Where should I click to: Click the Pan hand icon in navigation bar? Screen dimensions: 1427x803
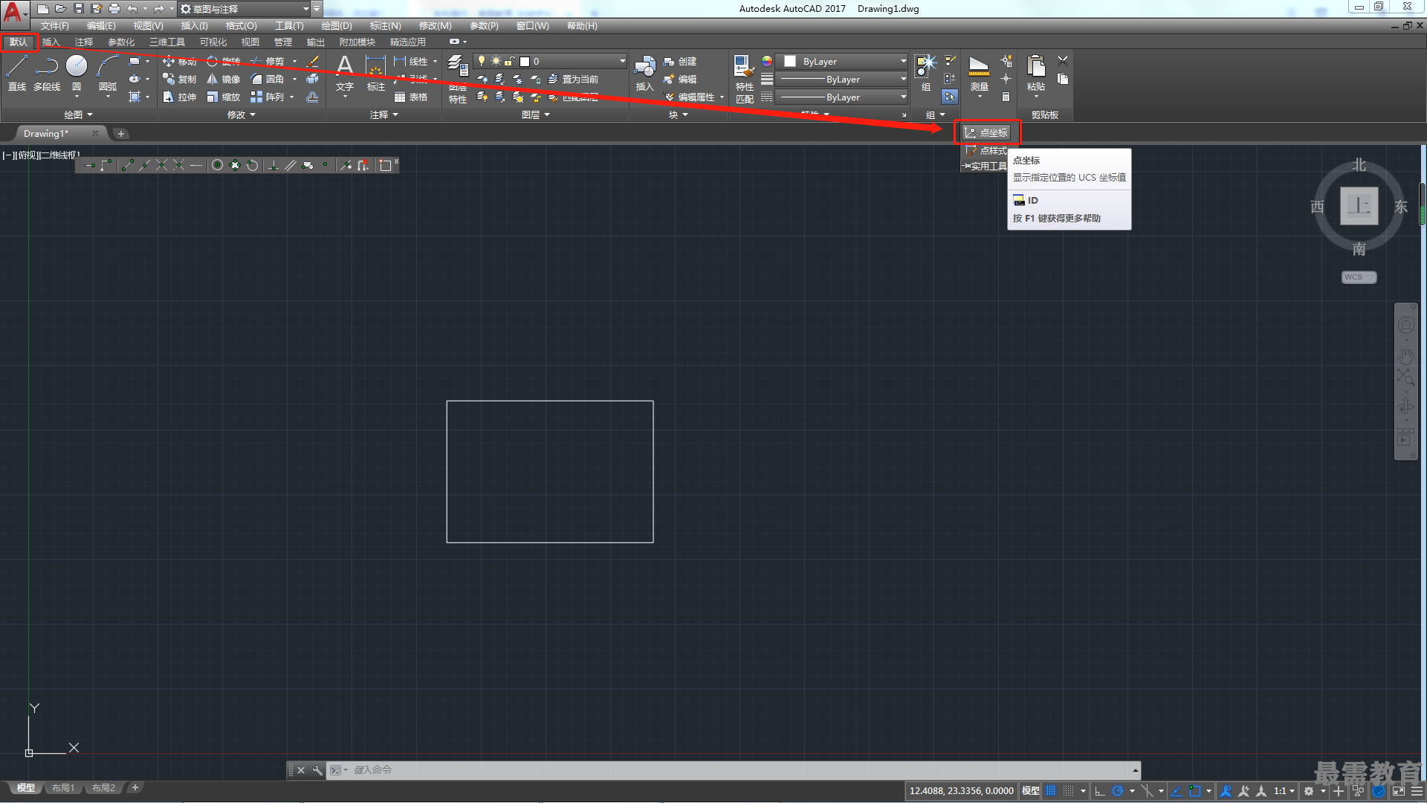tap(1405, 355)
